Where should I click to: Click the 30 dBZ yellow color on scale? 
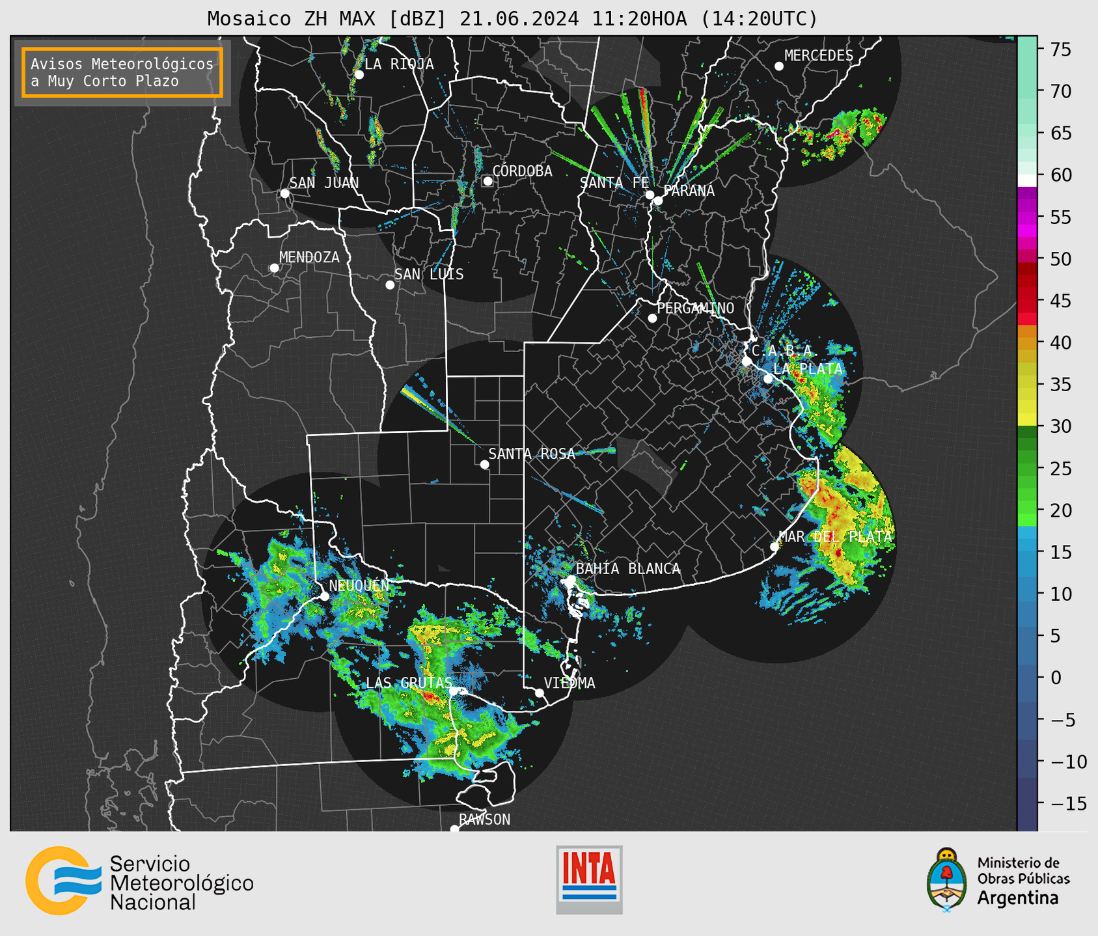[x=1027, y=420]
